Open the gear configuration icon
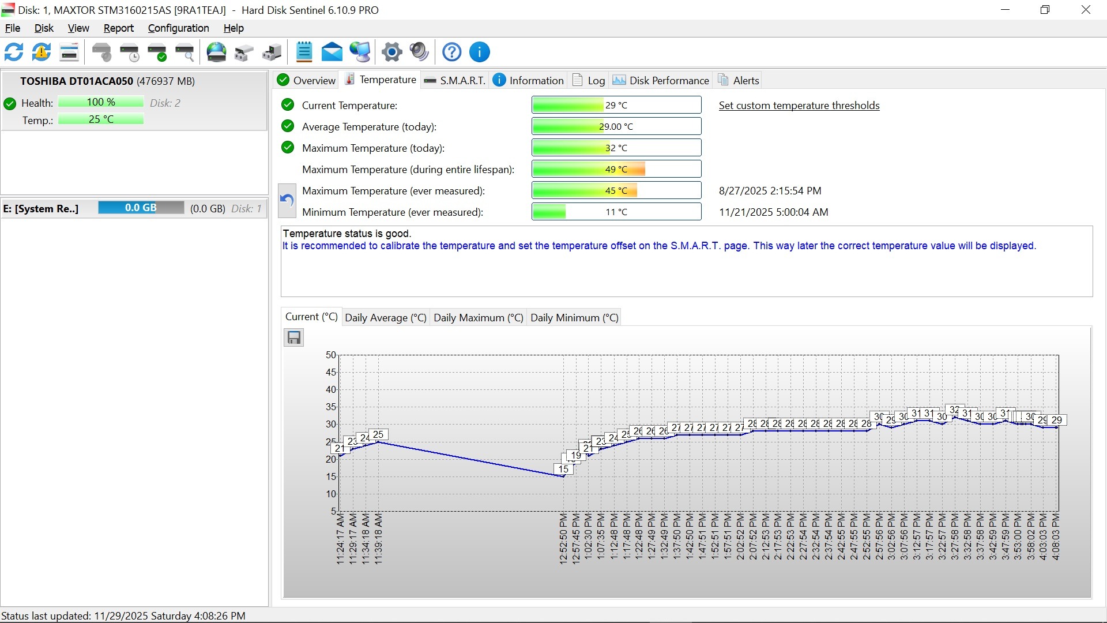The height and width of the screenshot is (623, 1107). coord(391,52)
